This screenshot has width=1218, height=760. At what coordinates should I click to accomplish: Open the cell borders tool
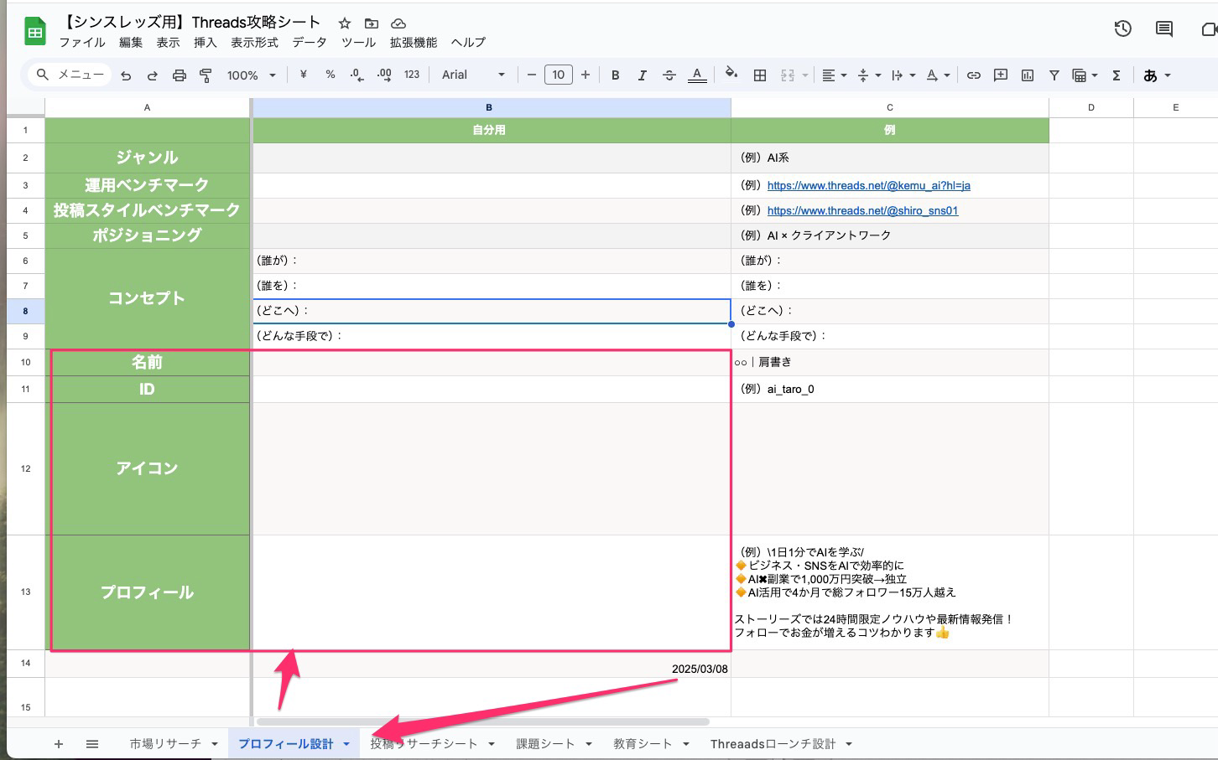pyautogui.click(x=760, y=75)
